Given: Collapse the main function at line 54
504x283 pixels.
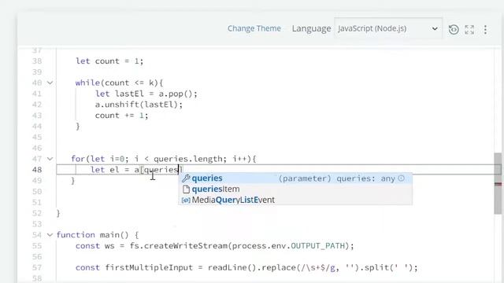Looking at the screenshot, I should [x=50, y=235].
